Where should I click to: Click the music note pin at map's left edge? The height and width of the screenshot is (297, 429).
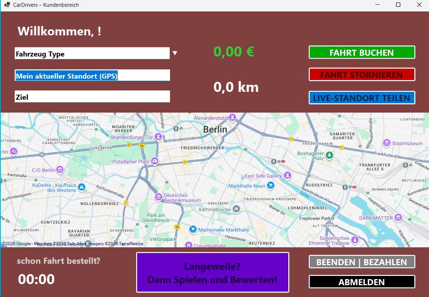(13, 151)
